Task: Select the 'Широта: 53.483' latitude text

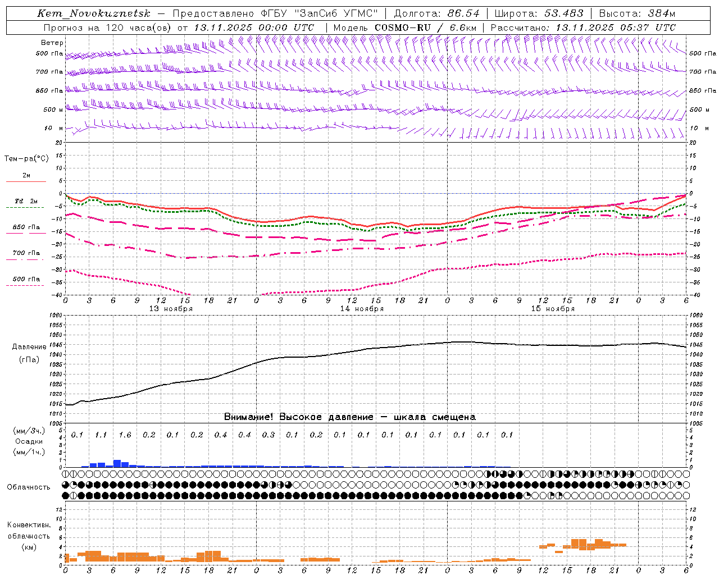Action: [x=539, y=13]
